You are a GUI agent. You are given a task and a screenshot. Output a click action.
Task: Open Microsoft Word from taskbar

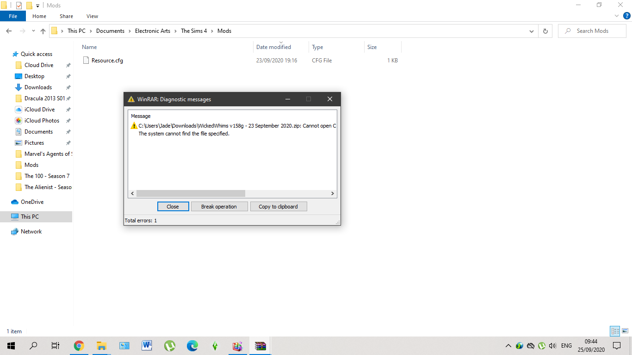(147, 346)
